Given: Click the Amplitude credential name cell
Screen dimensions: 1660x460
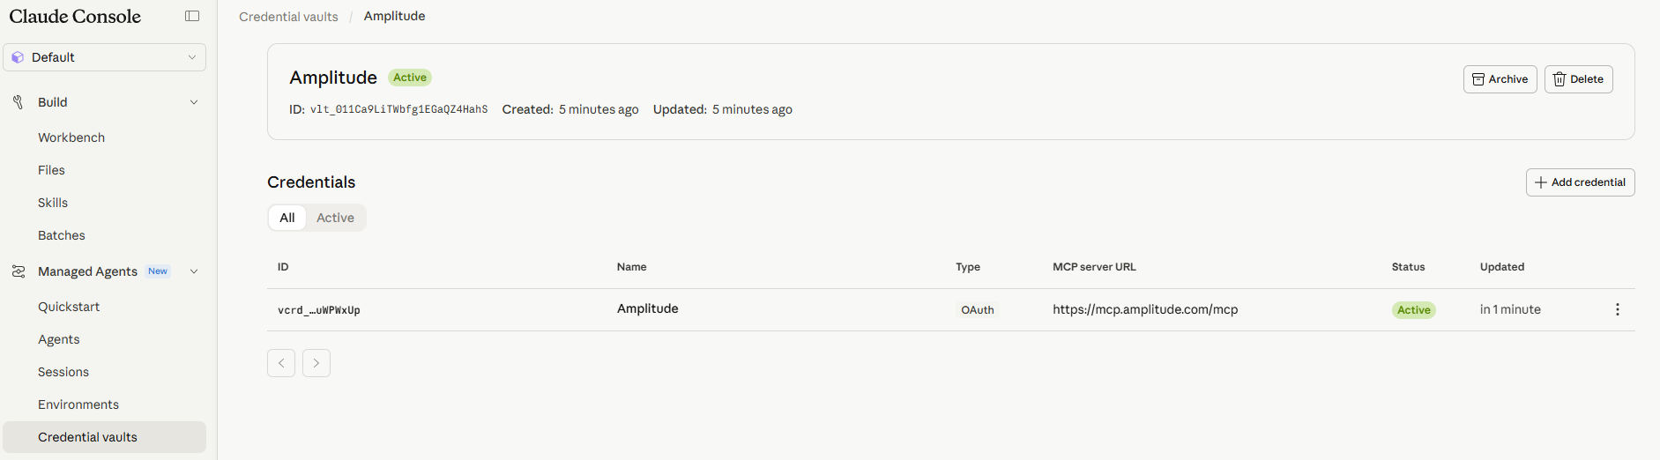Looking at the screenshot, I should pyautogui.click(x=647, y=308).
